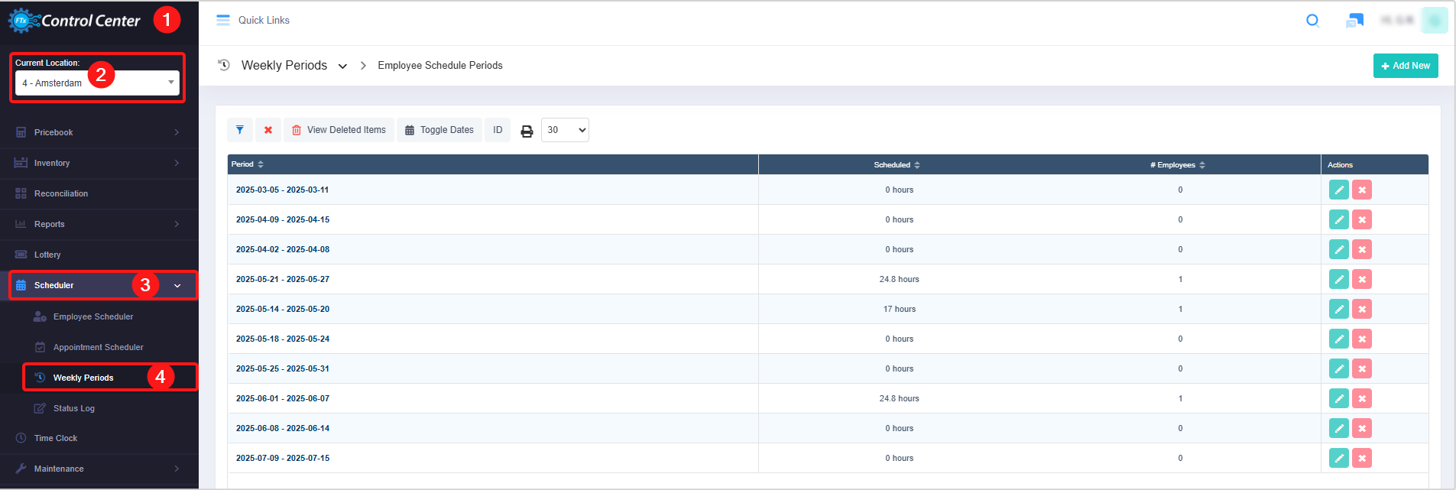The image size is (1456, 490).
Task: Click the red X clear filter icon
Action: pyautogui.click(x=268, y=130)
